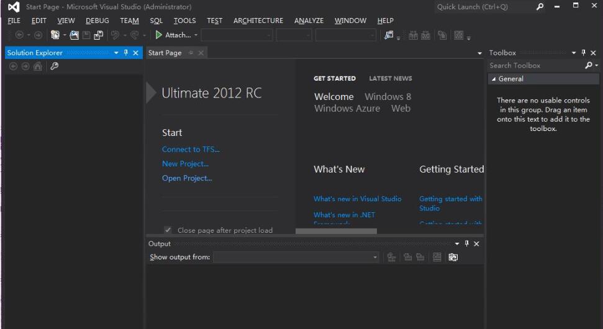The width and height of the screenshot is (603, 329).
Task: Open Toolbox window position dropdown arrow
Action: coord(574,53)
